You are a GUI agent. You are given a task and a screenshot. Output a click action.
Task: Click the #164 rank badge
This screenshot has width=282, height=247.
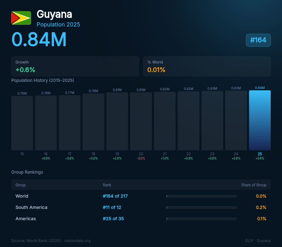pos(258,40)
